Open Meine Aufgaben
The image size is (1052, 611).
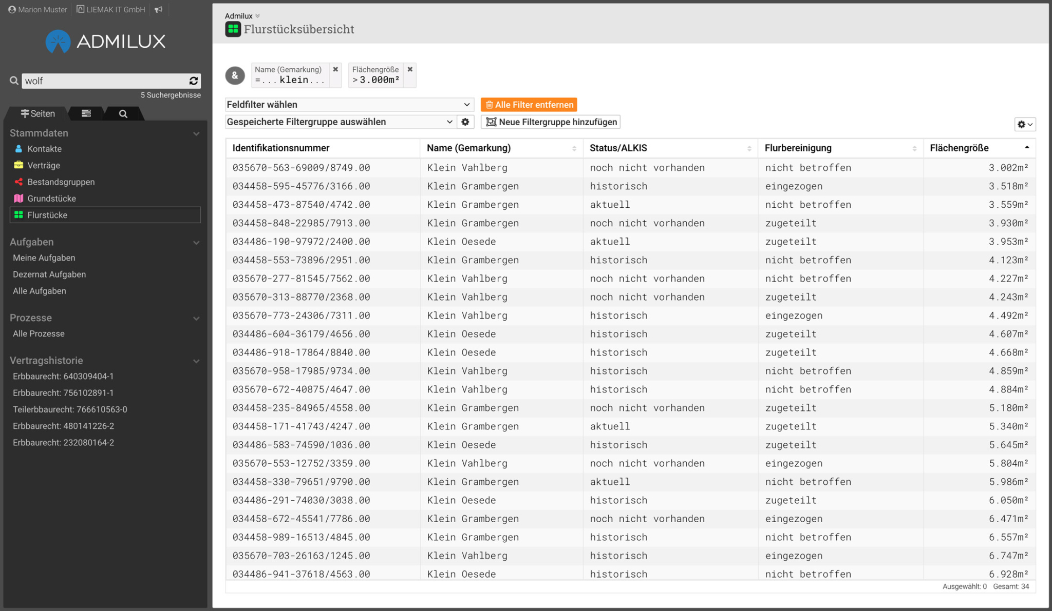[x=44, y=258]
